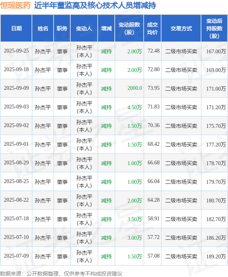228x277 pixels.
Task: Click holdings value 169.00万
Action: pos(216,70)
